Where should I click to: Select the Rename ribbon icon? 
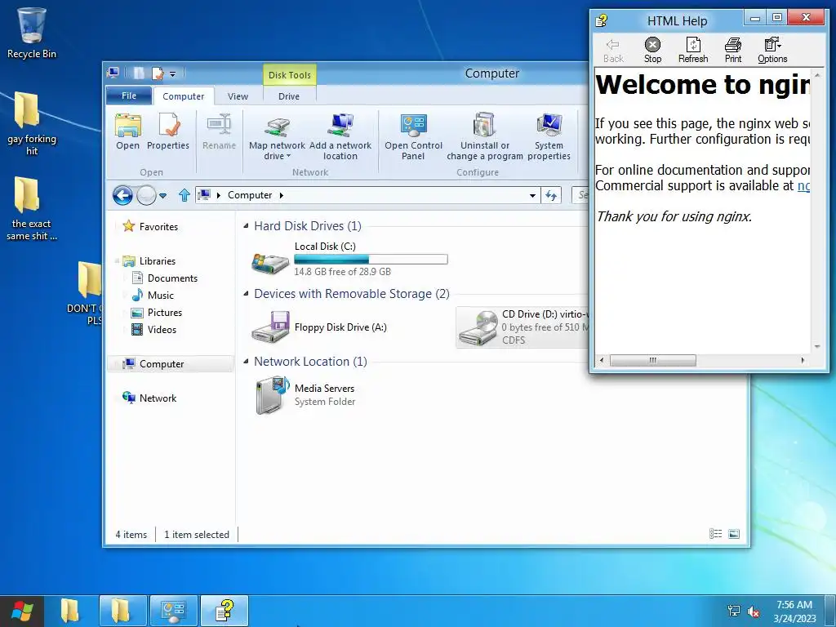point(219,131)
